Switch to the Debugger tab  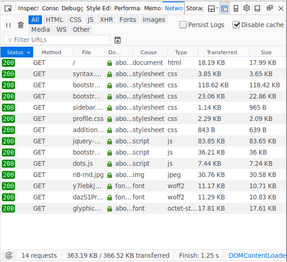[72, 8]
